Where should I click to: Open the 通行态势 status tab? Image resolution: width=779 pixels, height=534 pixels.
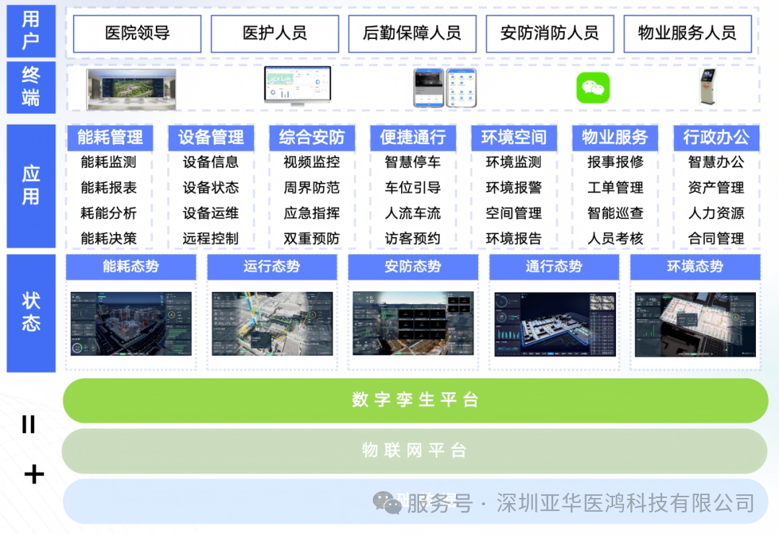click(553, 267)
